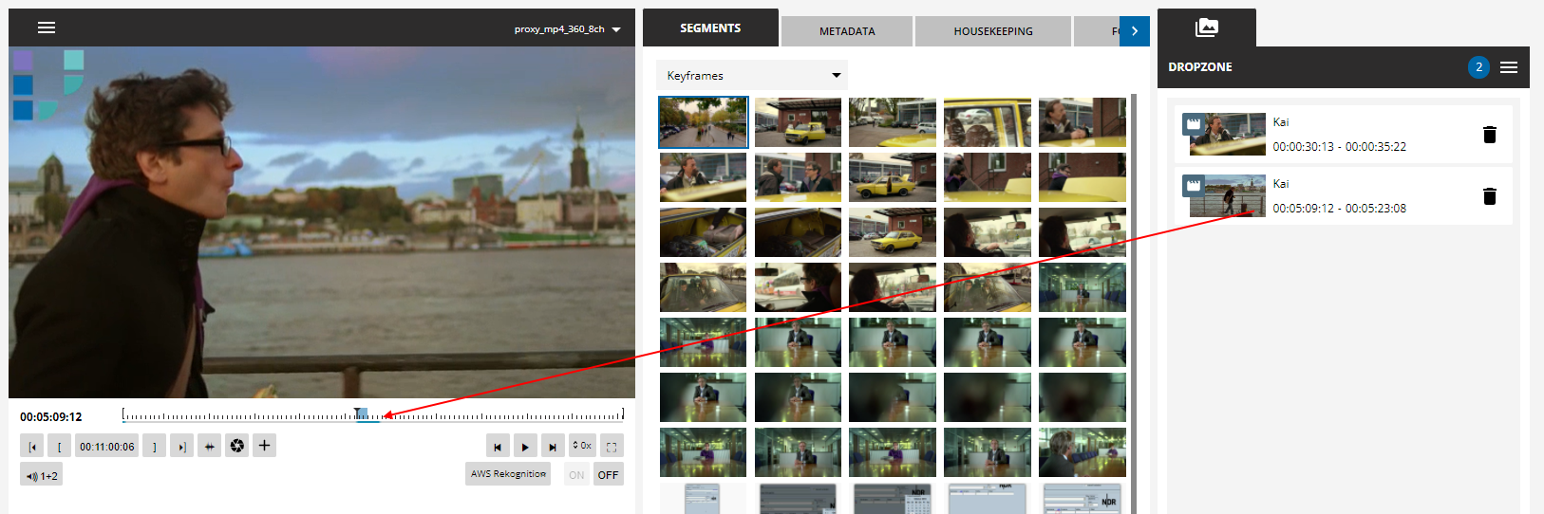Open the Dropzone options menu
This screenshot has height=514, width=1544.
(1508, 67)
